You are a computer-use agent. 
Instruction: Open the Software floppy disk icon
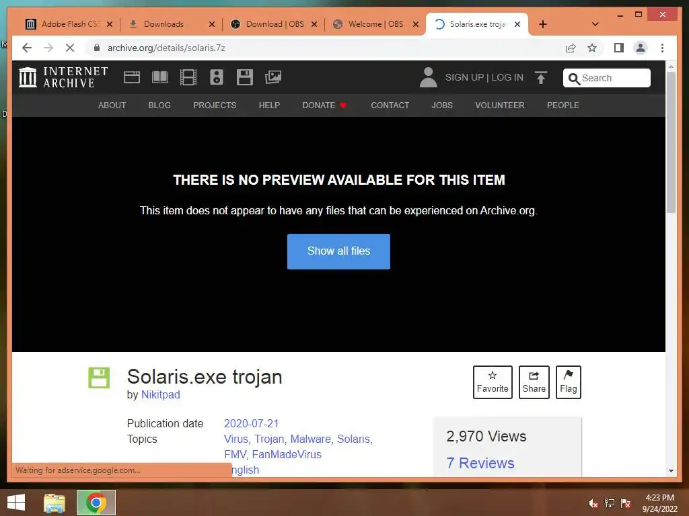pos(245,77)
